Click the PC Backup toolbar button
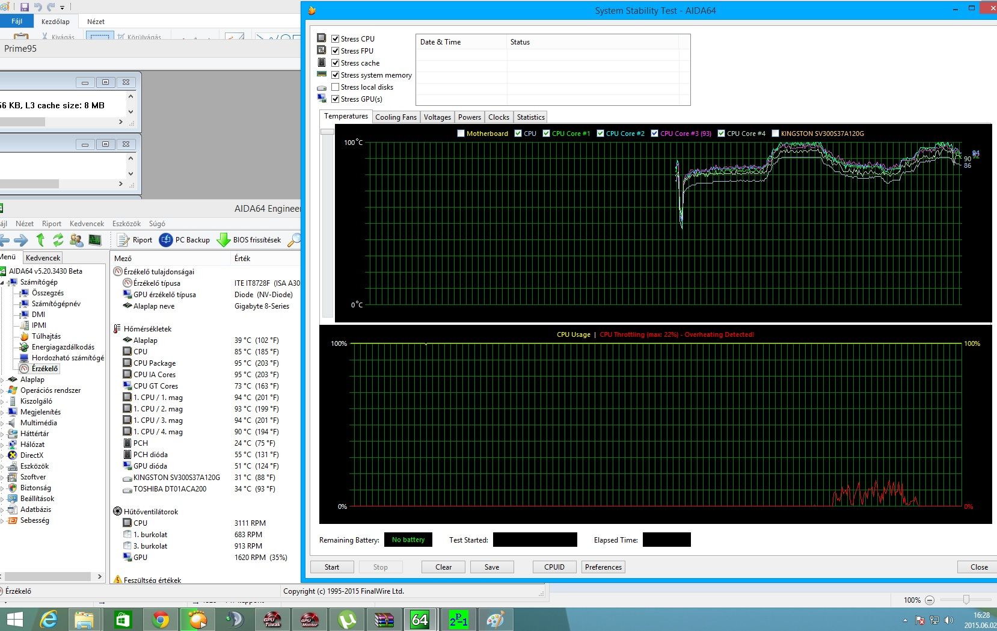 185,240
